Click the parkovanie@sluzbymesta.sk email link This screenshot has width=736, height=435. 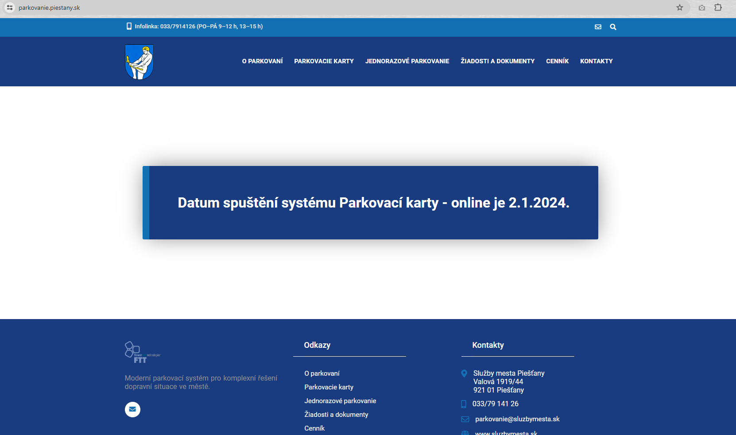(517, 419)
